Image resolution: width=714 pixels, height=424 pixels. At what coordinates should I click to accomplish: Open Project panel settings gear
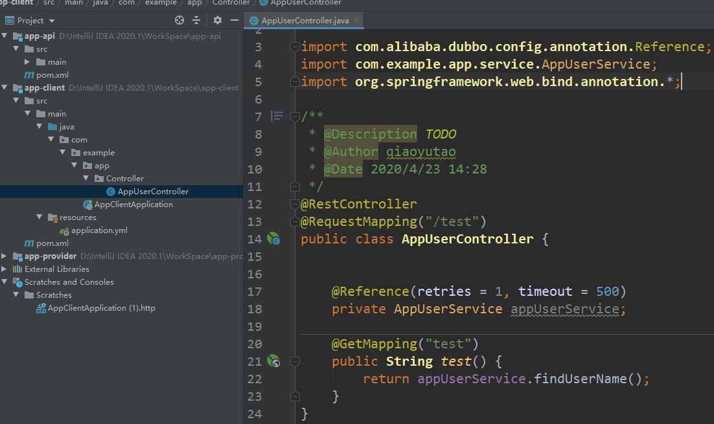tap(217, 20)
